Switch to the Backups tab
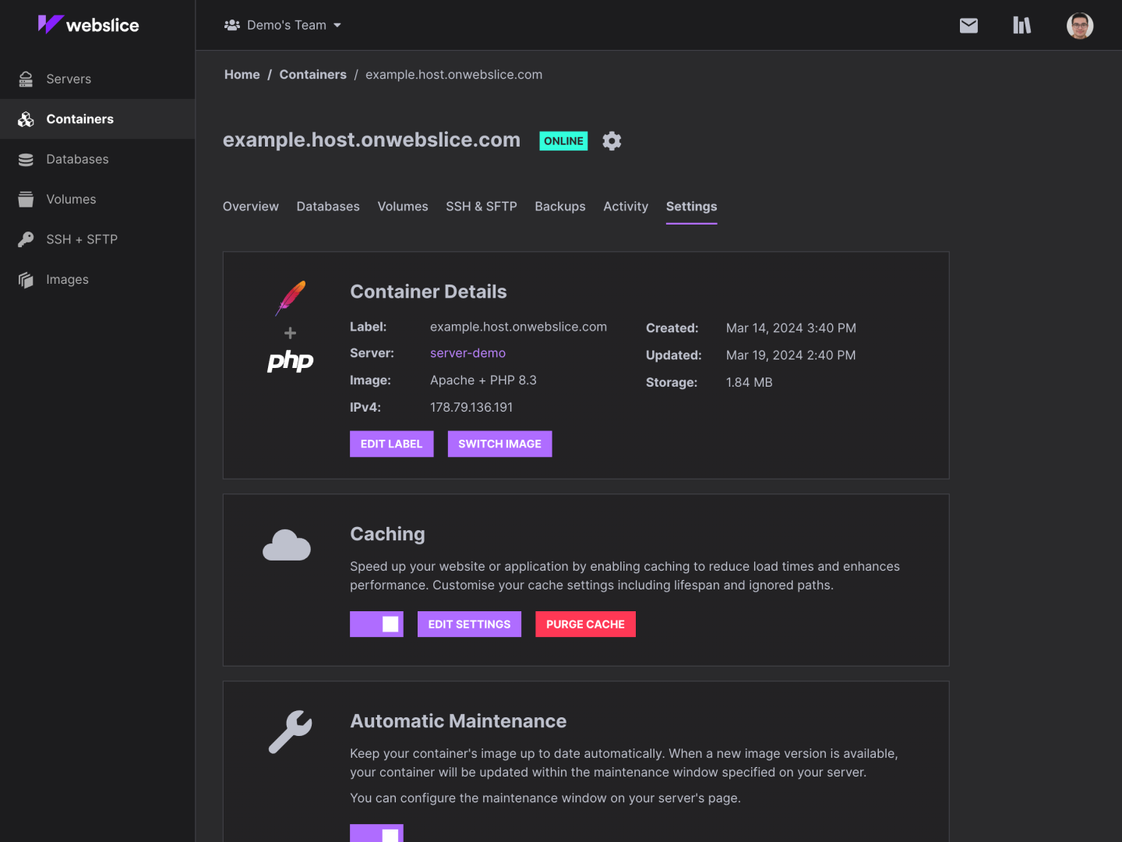Screen dimensions: 1122x842 click(559, 206)
